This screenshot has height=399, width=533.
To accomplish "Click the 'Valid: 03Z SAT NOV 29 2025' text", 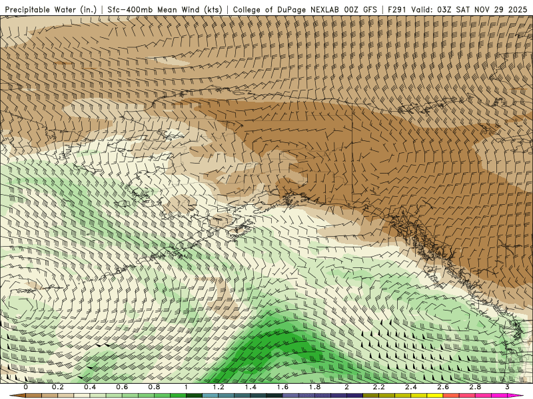I will (x=470, y=10).
